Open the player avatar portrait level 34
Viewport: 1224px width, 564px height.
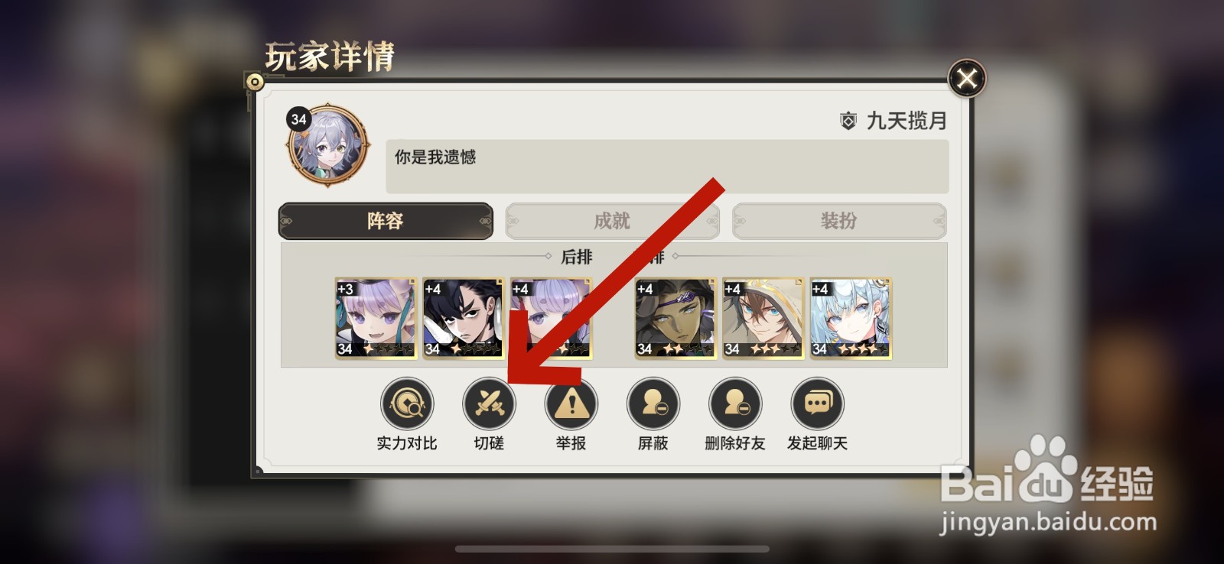[328, 145]
